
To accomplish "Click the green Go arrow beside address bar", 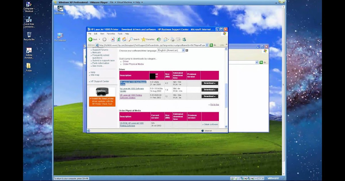I will coord(211,45).
